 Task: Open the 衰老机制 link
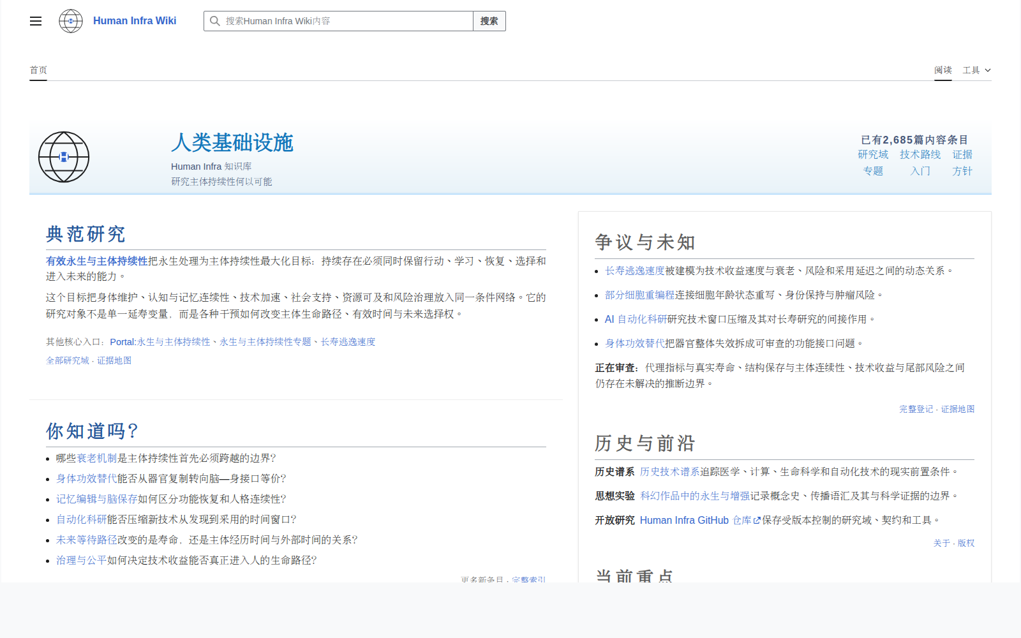pos(97,458)
